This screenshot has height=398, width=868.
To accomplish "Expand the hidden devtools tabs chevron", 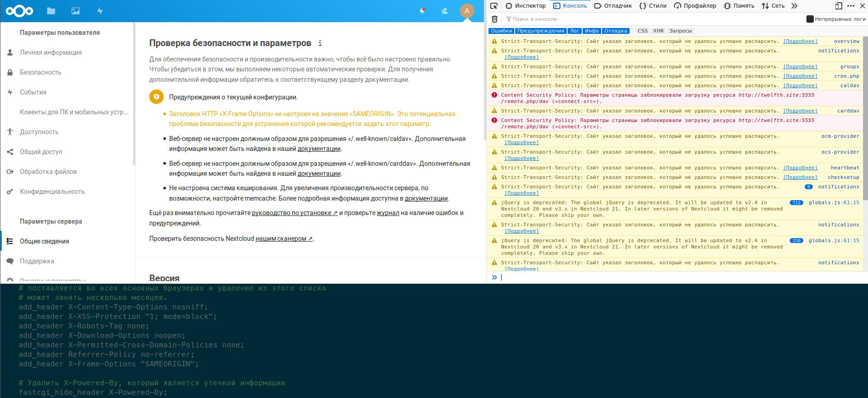I will [x=794, y=6].
